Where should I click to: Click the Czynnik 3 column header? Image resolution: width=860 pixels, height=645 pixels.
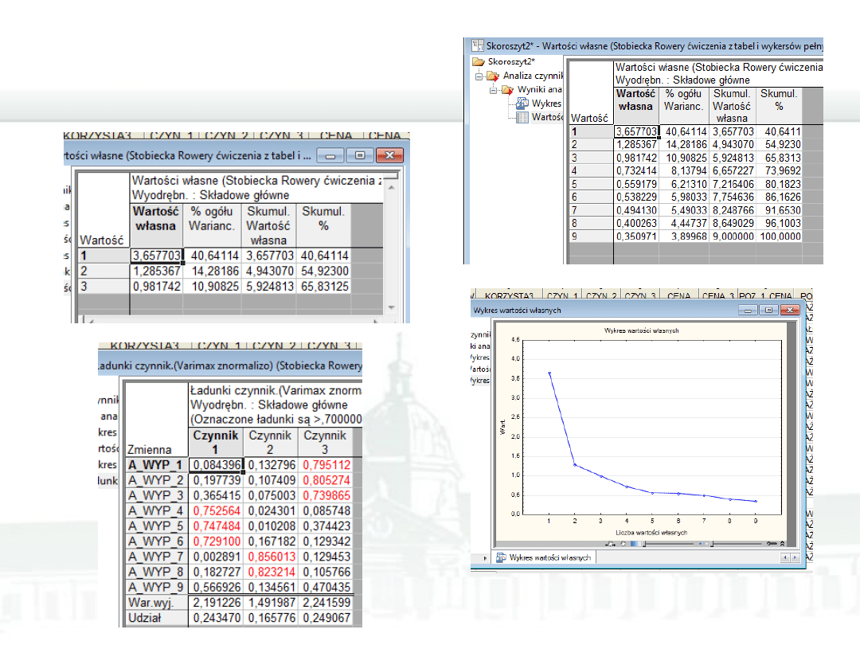pos(325,443)
